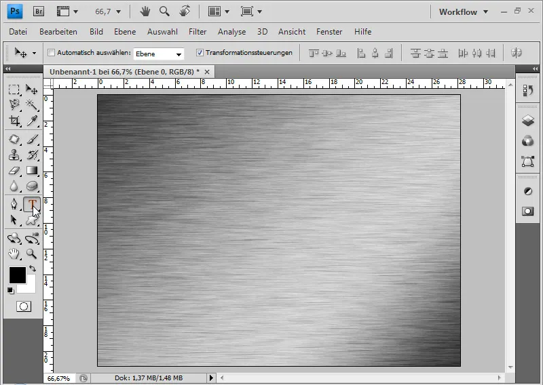Toggle Quick Mask mode

point(24,306)
